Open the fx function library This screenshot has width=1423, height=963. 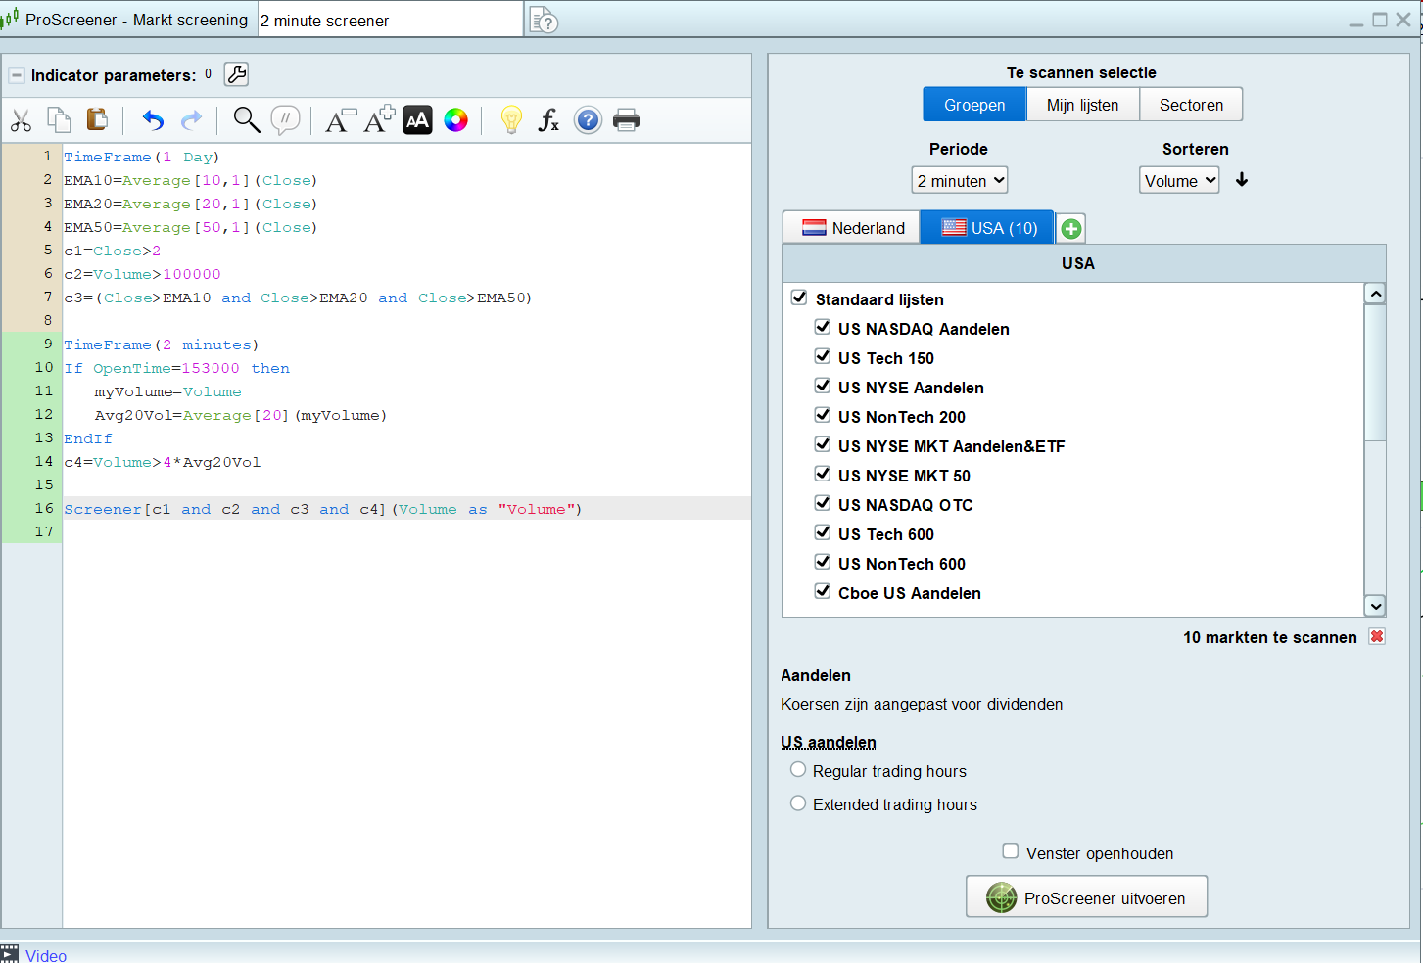[548, 120]
